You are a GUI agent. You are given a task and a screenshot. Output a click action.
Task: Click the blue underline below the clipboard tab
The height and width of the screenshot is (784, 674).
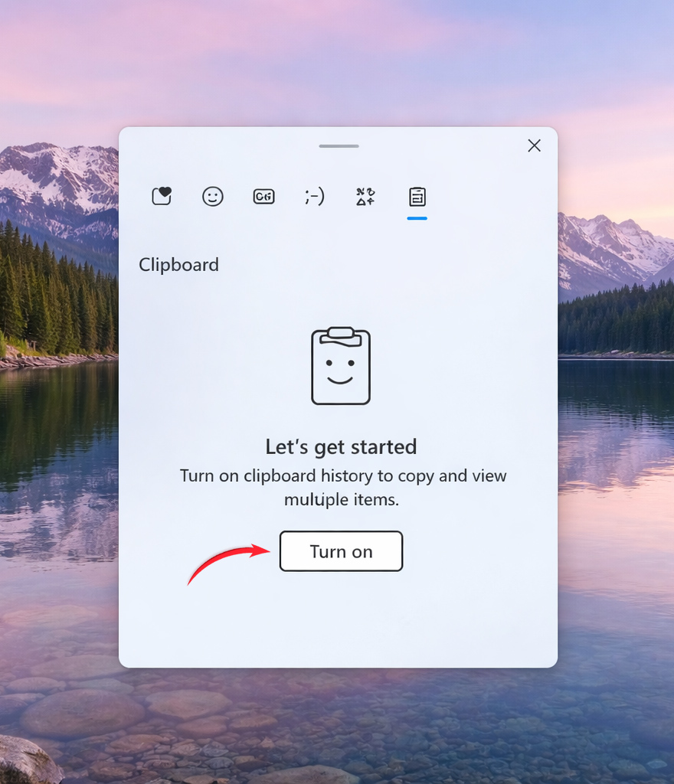417,218
